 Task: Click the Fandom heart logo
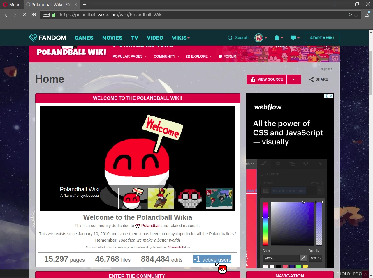pos(33,38)
